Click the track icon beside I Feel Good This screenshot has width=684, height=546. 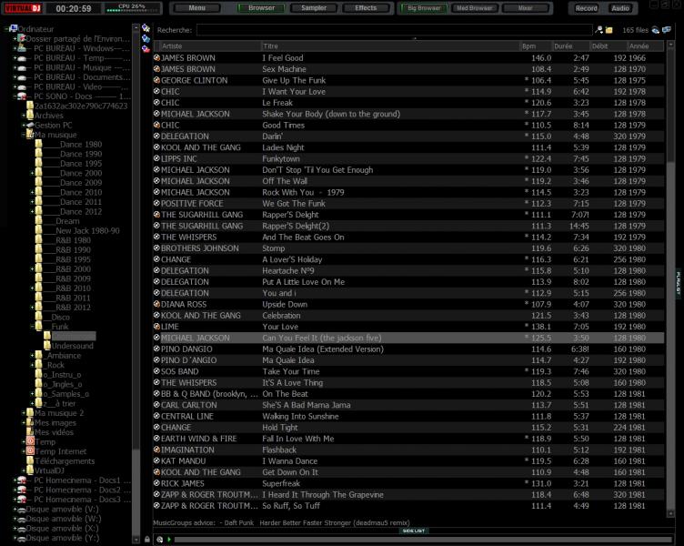156,57
